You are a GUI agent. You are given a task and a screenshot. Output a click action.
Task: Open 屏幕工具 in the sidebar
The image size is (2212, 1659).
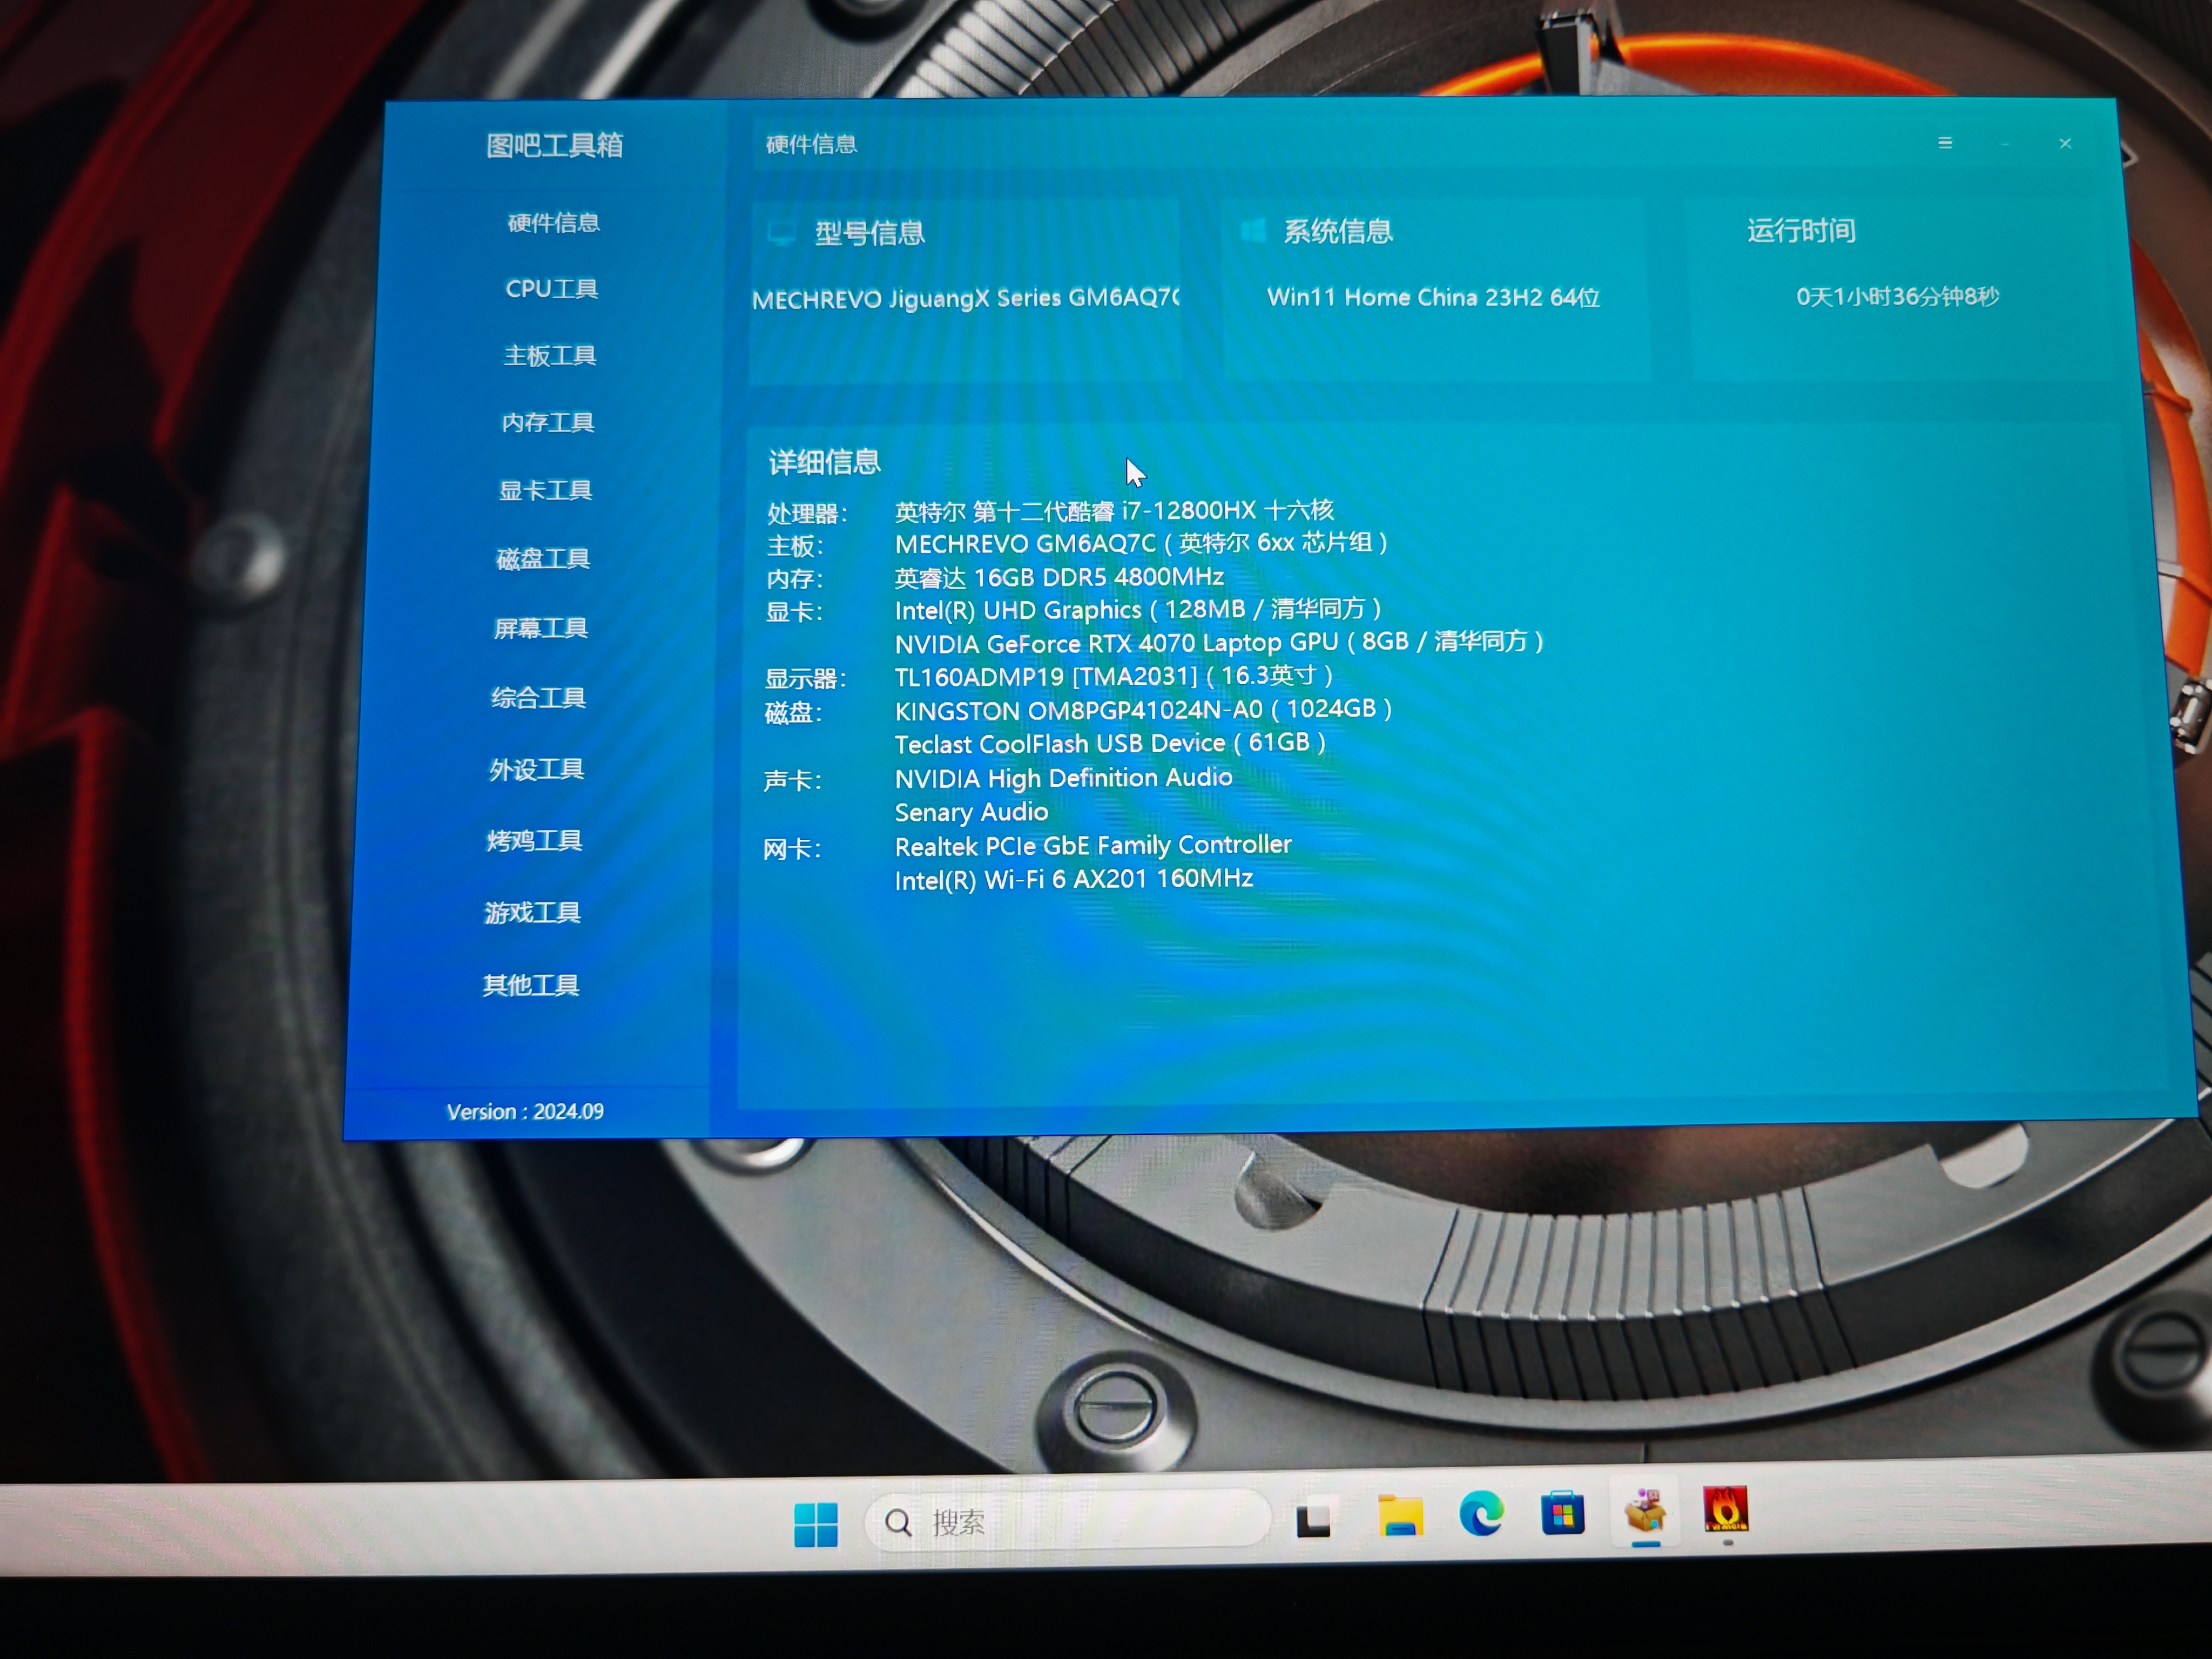click(x=540, y=628)
